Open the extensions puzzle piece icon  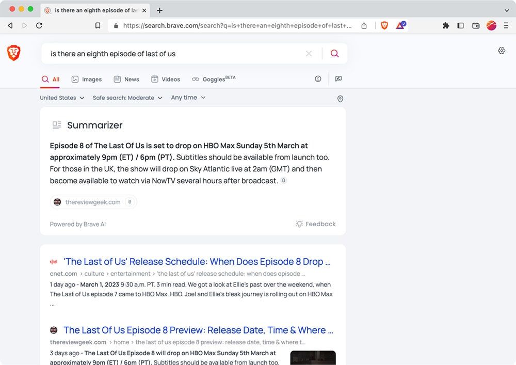pyautogui.click(x=446, y=25)
